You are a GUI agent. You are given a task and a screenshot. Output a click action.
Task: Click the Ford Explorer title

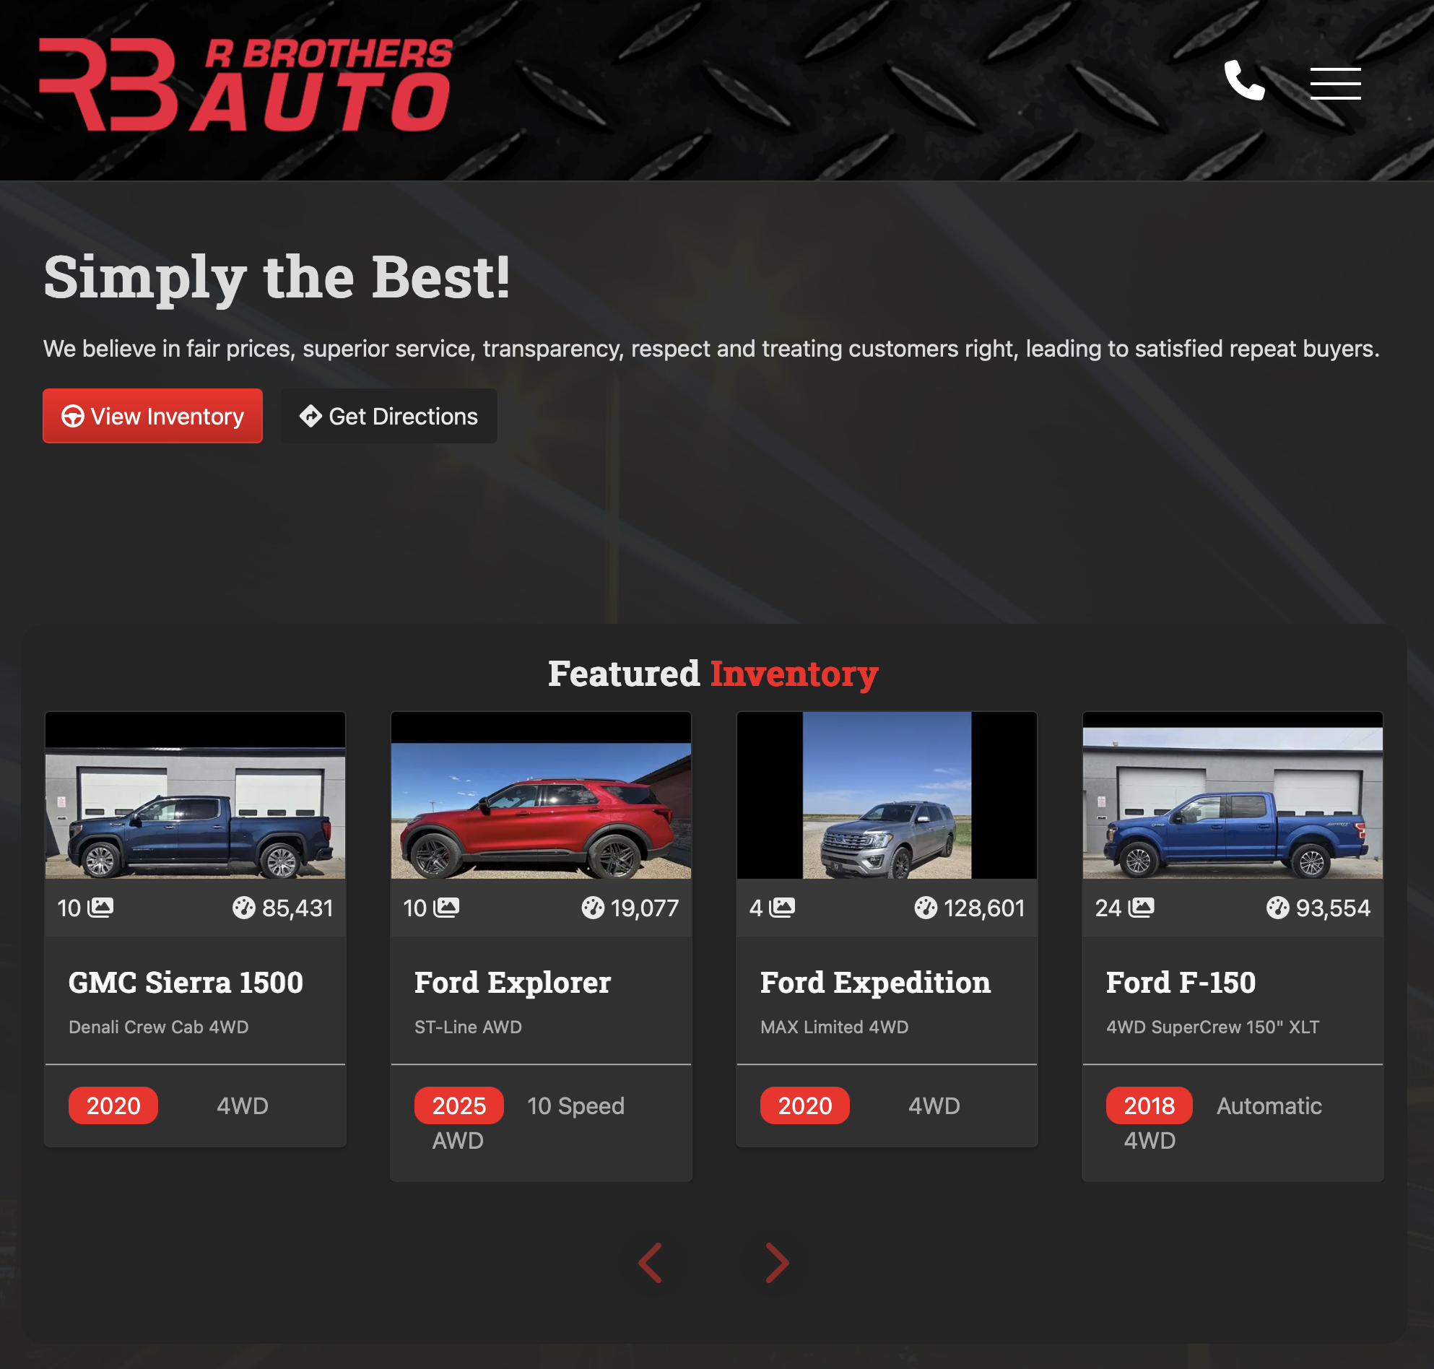pyautogui.click(x=513, y=982)
